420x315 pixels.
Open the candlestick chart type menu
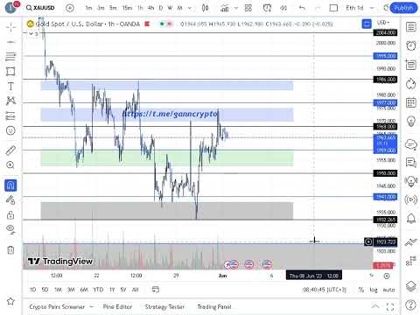point(205,8)
